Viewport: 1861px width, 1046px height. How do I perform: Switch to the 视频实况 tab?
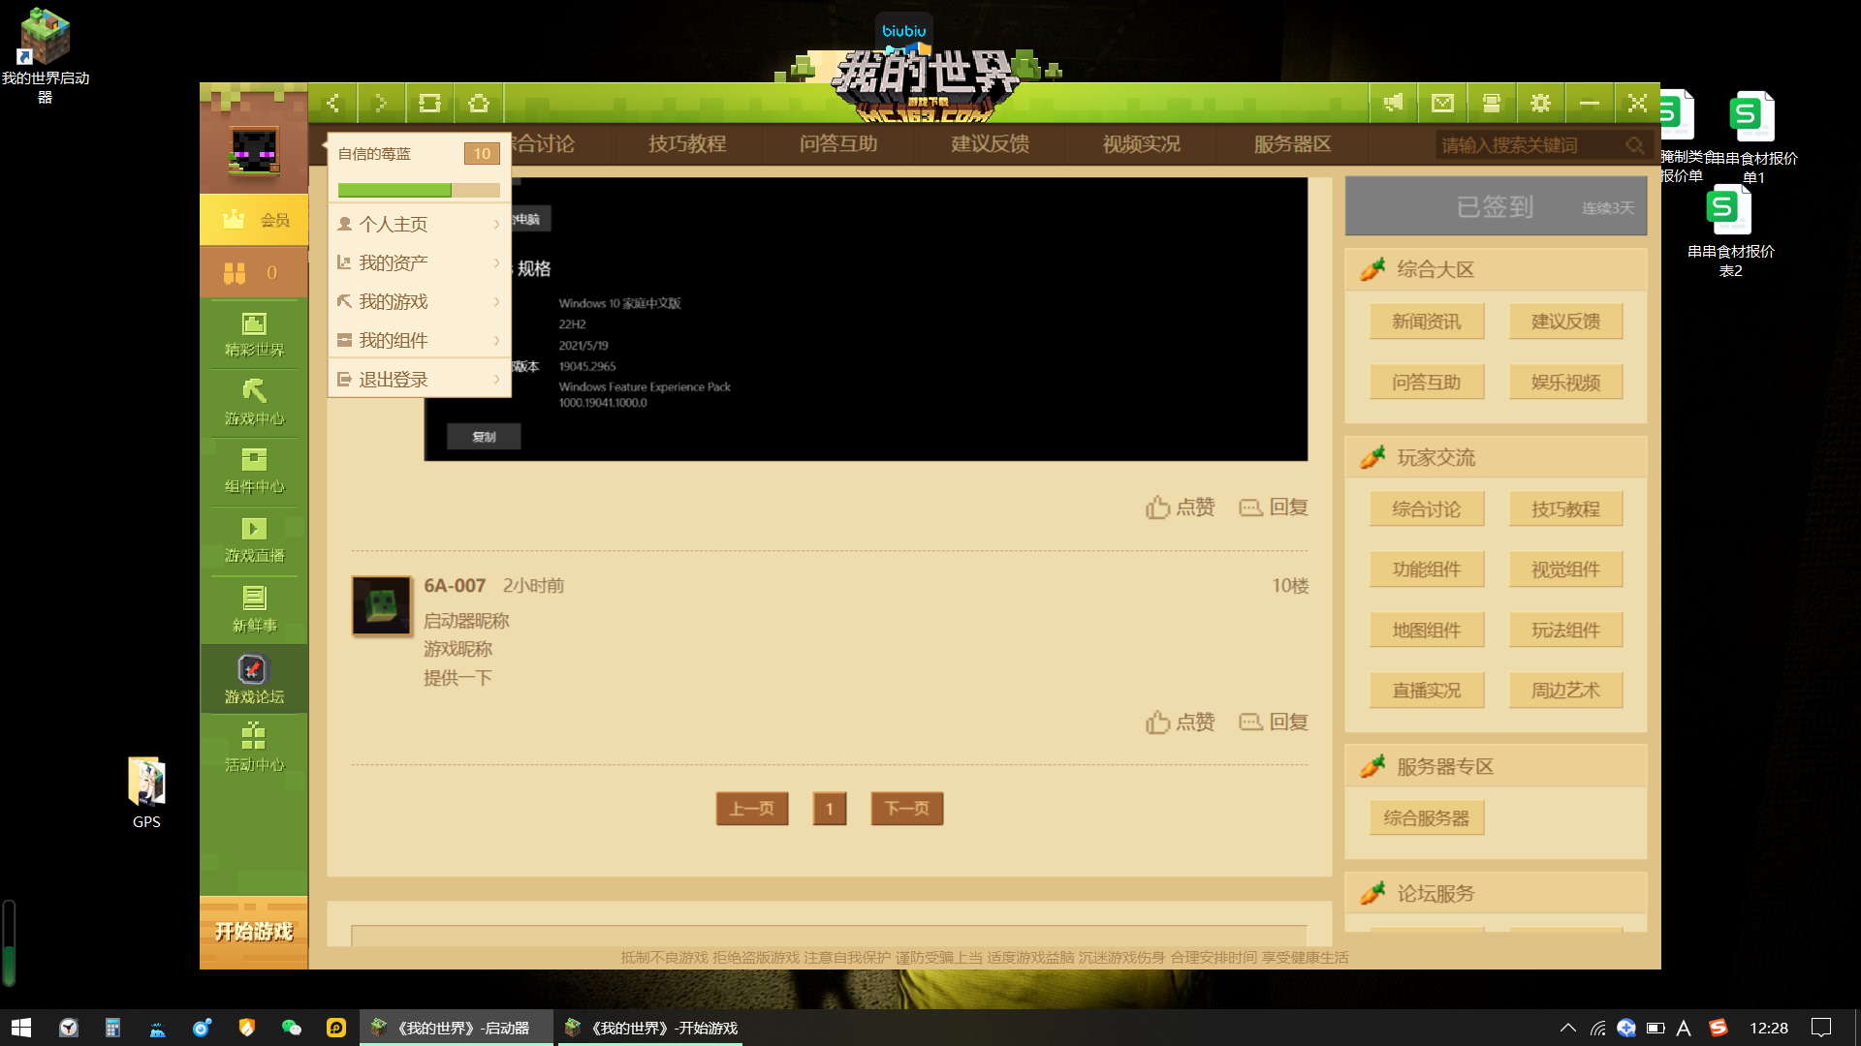pos(1141,144)
